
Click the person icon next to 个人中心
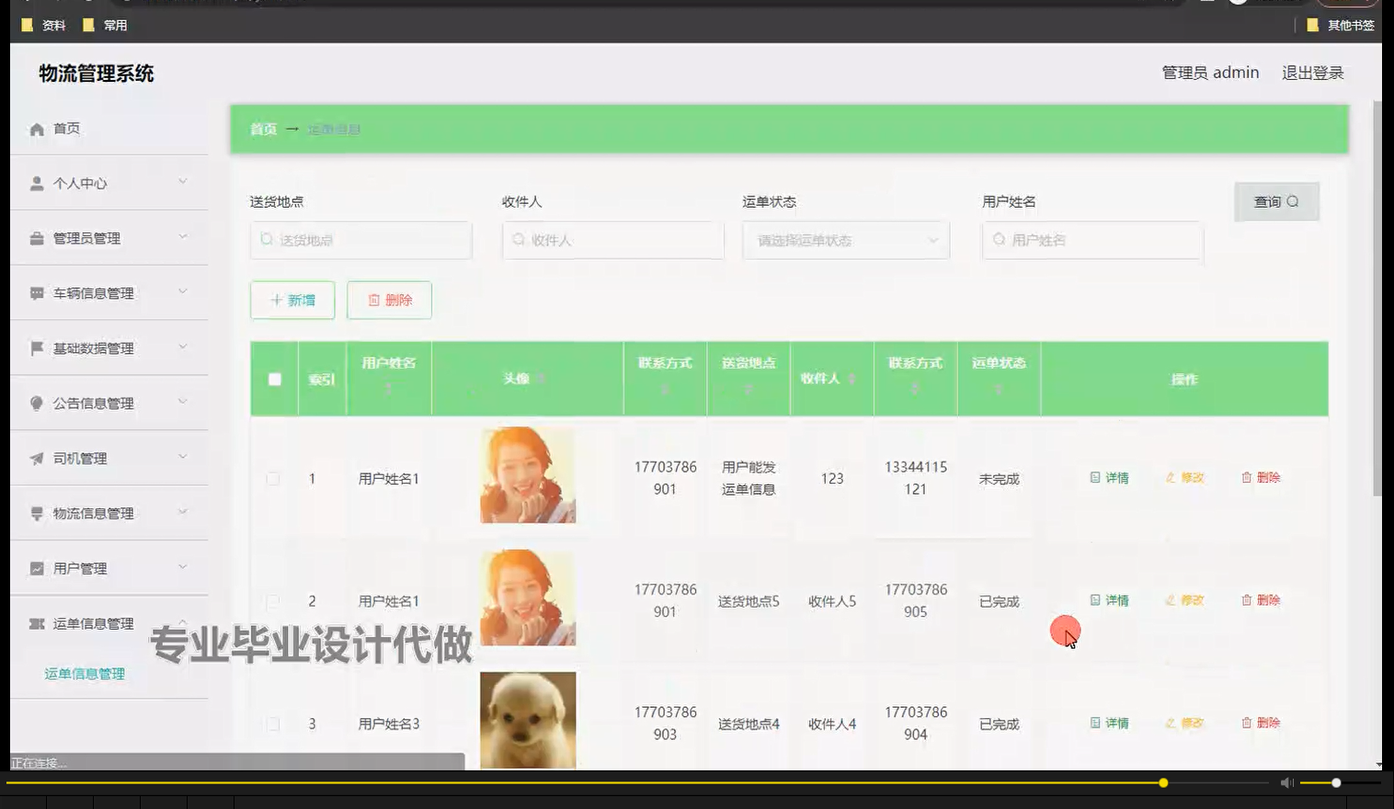[36, 182]
